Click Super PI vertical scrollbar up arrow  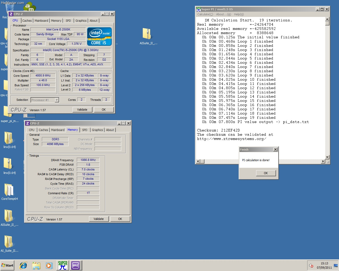327,19
